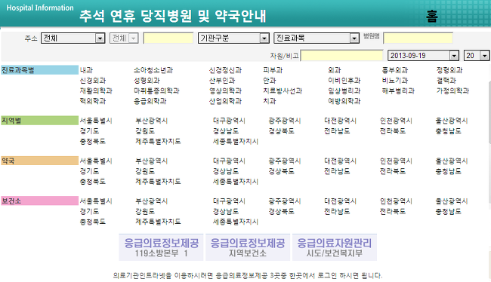Select 부산광역시 under 지역별 section
Viewport: 491px width, 282px height.
[152, 121]
